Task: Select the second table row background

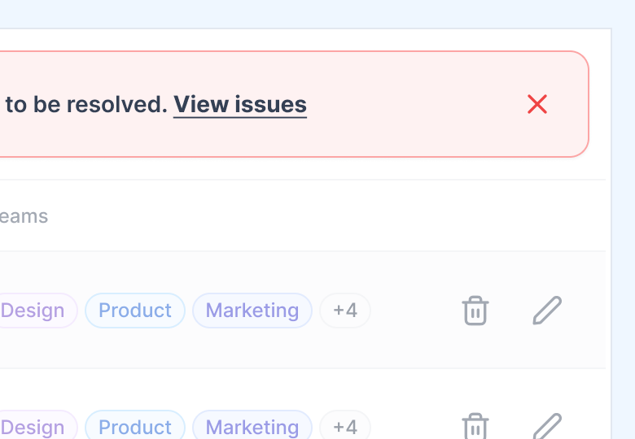Action: [303, 404]
